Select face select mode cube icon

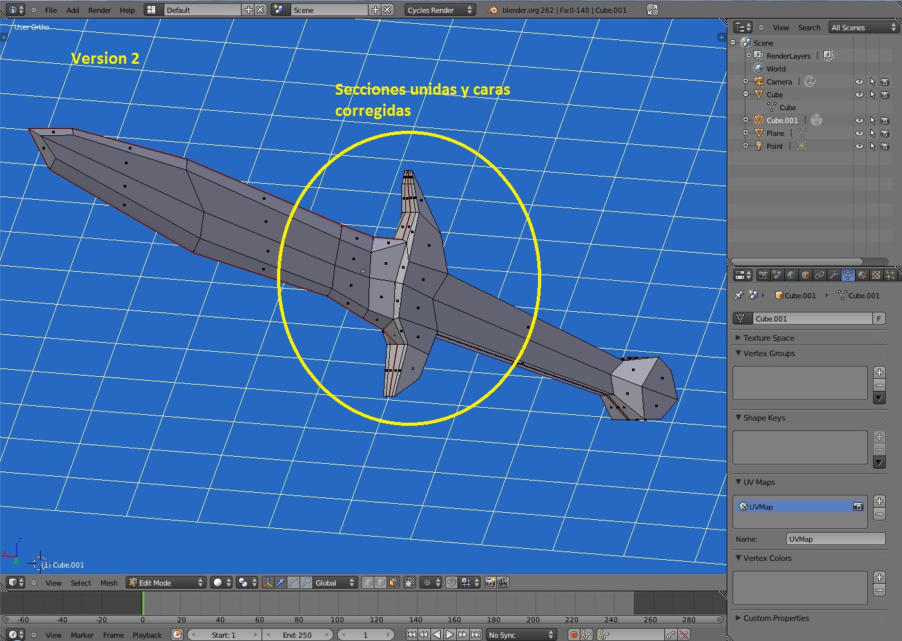[393, 582]
